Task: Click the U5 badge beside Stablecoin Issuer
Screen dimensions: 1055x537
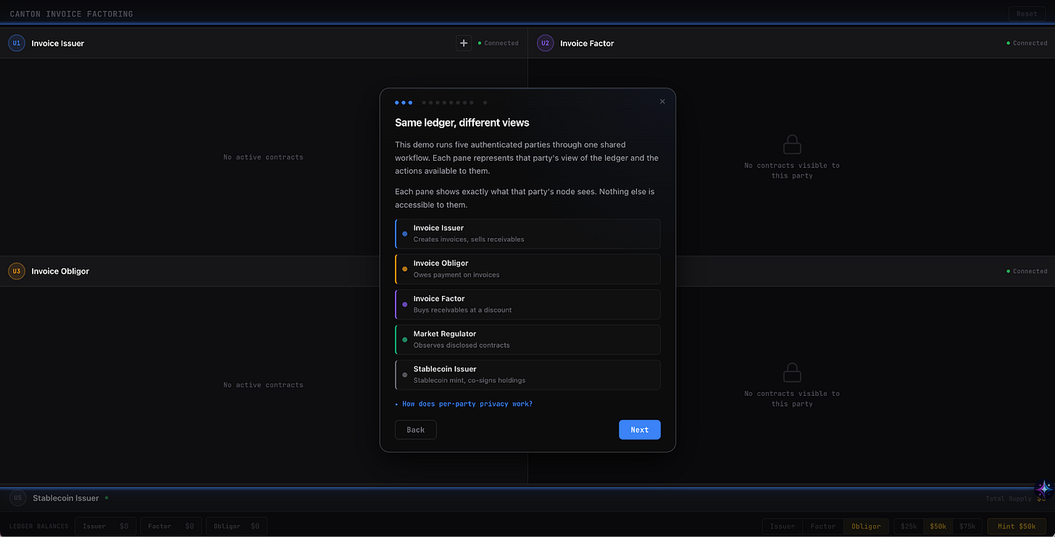Action: tap(17, 498)
